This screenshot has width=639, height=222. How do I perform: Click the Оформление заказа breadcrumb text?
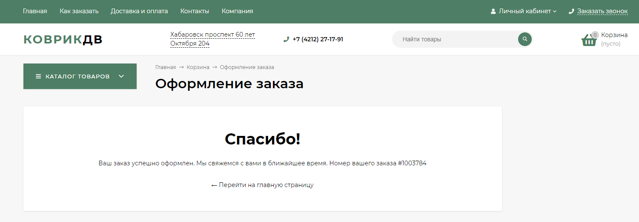[247, 67]
